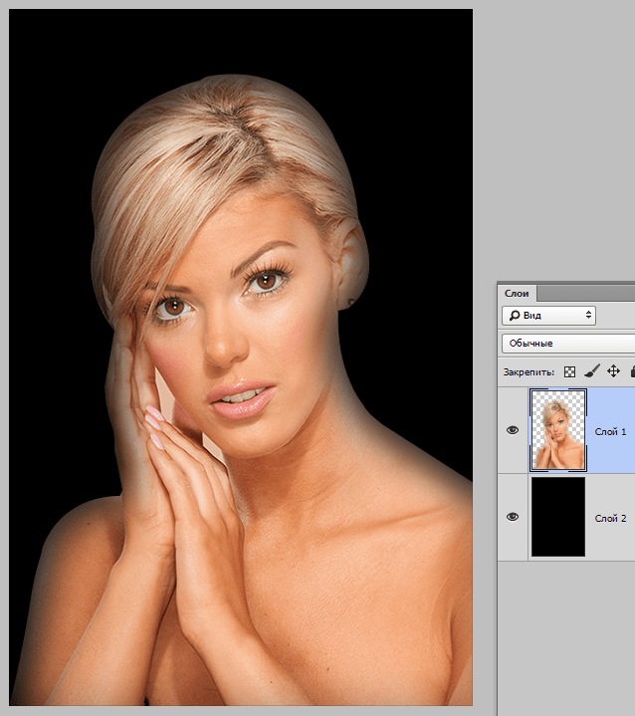635x716 pixels.
Task: Open the Обычные blend mode dropdown
Action: click(x=568, y=343)
